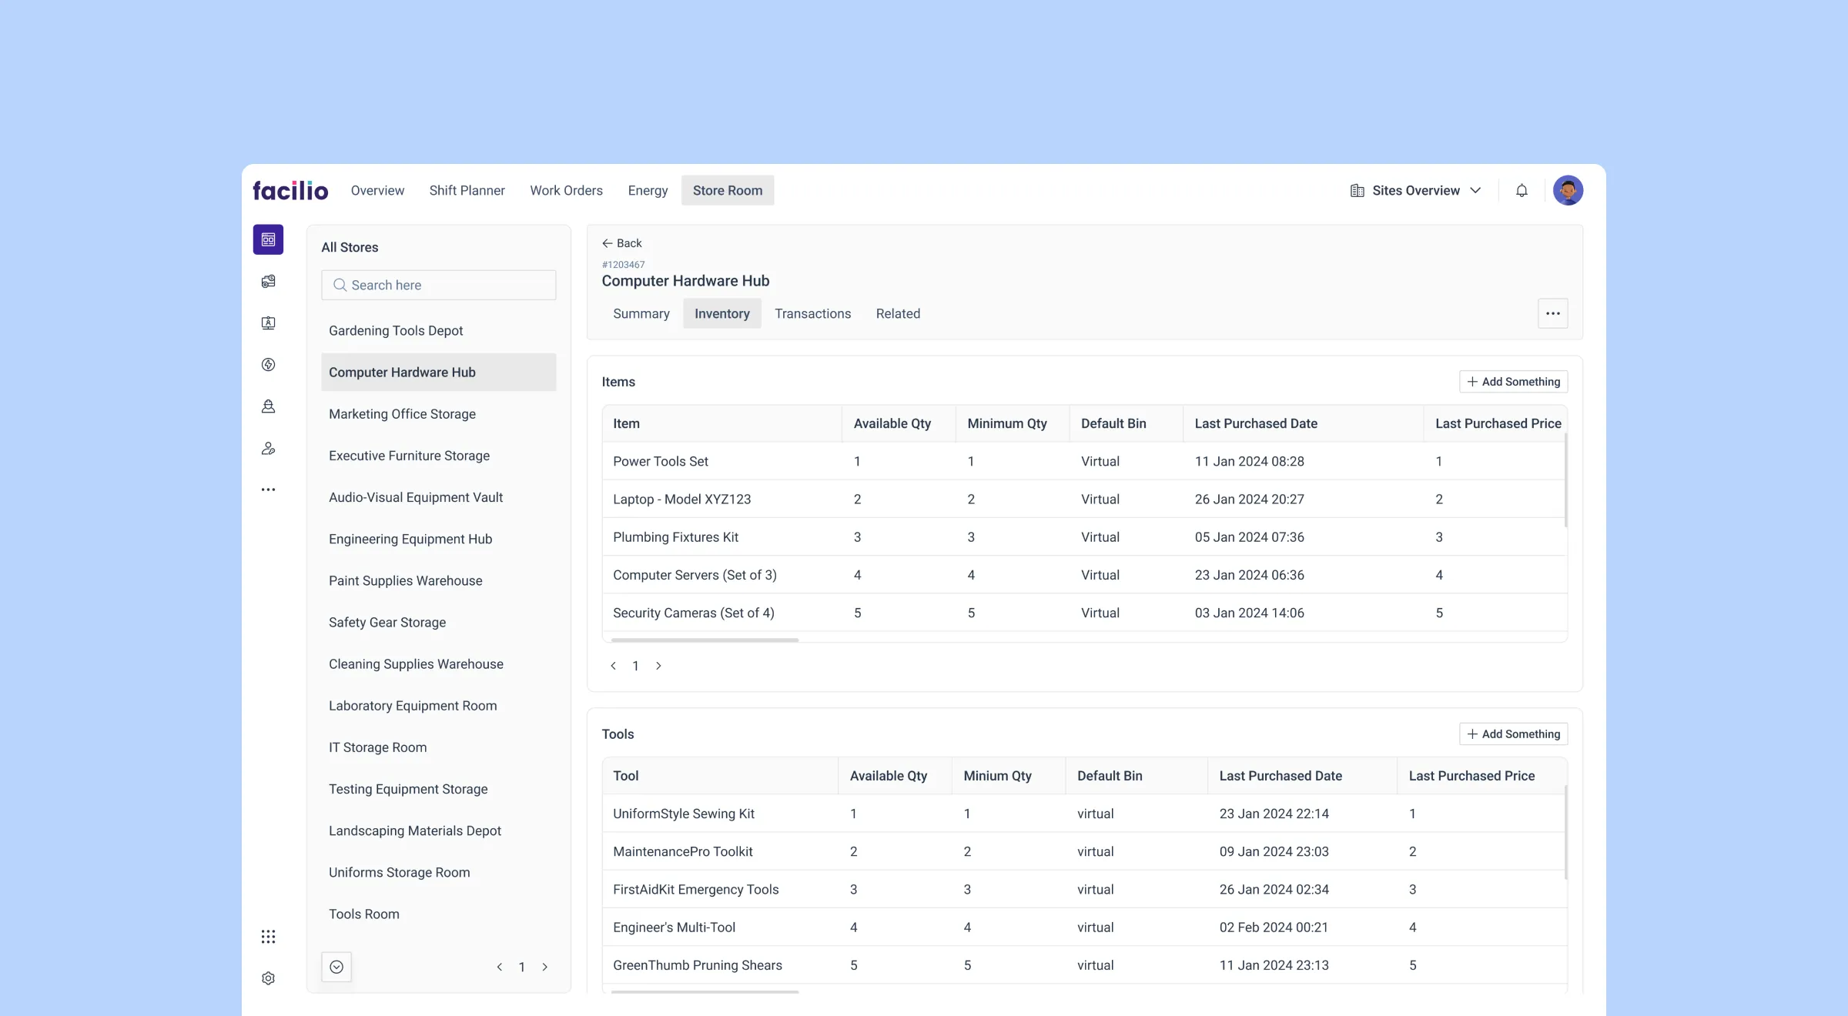Open the notifications bell
Image resolution: width=1848 pixels, height=1016 pixels.
click(1522, 190)
